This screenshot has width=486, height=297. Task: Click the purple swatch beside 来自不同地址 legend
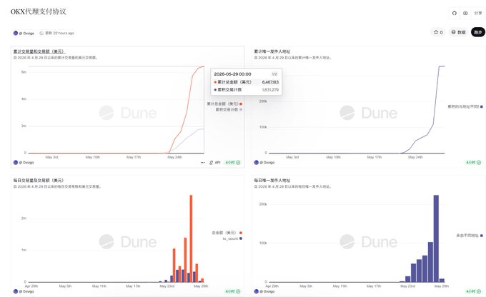481,236
